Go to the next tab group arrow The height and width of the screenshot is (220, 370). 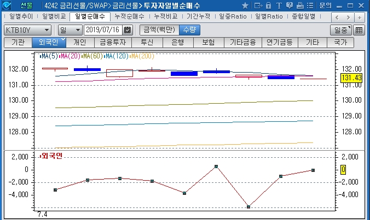[x=348, y=17]
